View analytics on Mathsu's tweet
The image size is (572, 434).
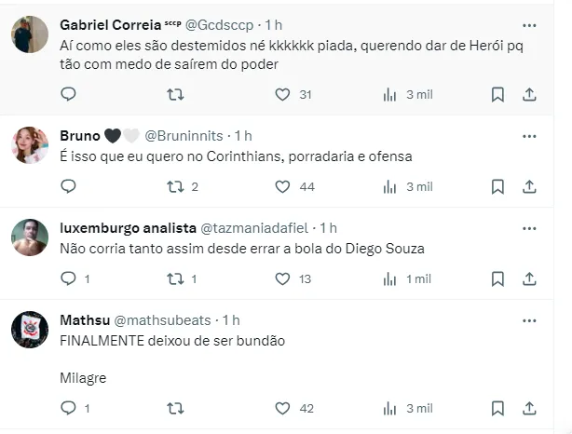[391, 408]
